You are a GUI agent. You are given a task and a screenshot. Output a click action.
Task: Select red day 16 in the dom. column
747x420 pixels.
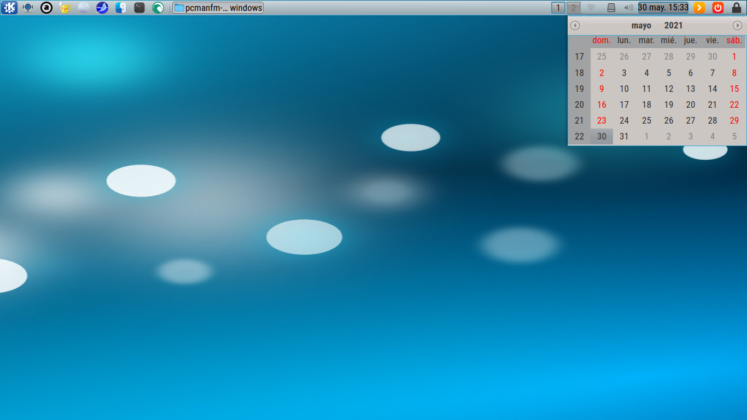point(602,104)
